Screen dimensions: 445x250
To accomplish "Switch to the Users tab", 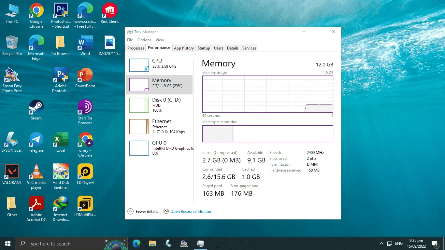I will click(x=219, y=48).
